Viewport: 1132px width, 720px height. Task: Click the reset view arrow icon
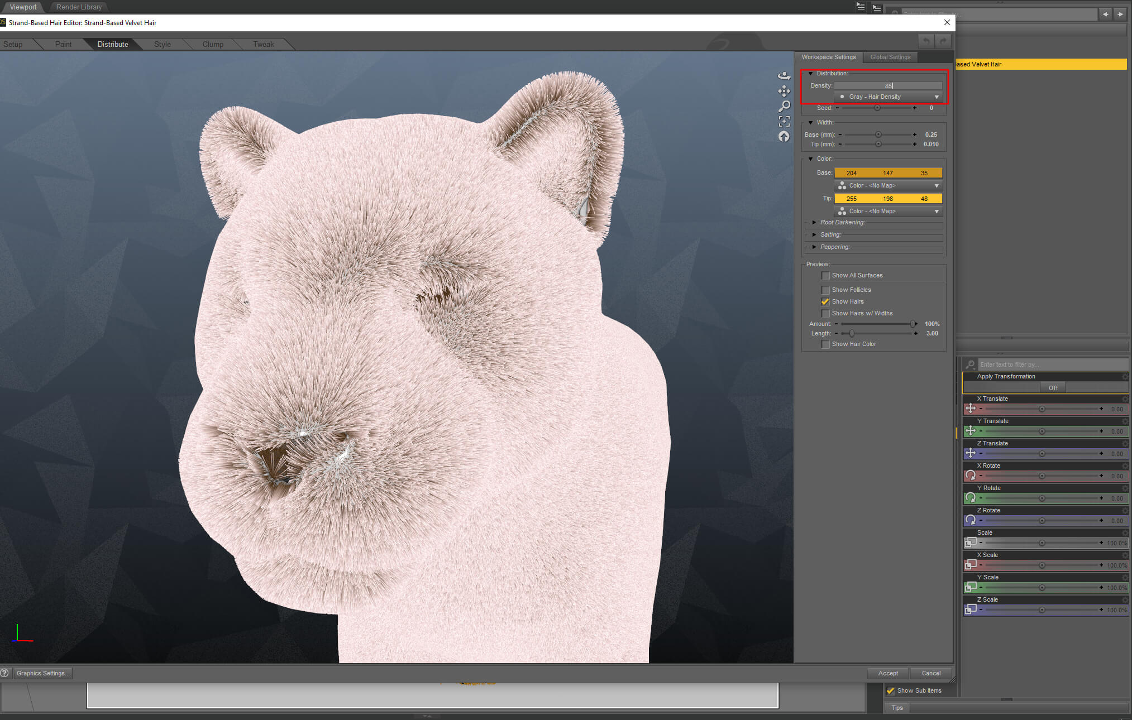point(784,136)
